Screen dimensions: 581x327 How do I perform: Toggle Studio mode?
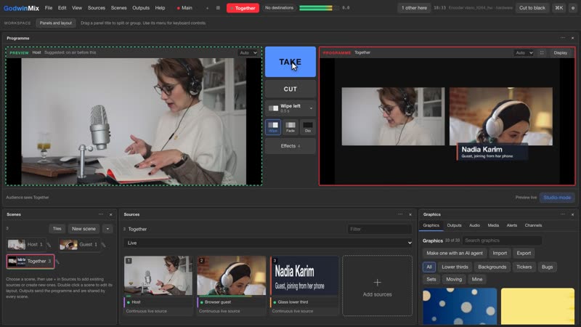pyautogui.click(x=557, y=198)
